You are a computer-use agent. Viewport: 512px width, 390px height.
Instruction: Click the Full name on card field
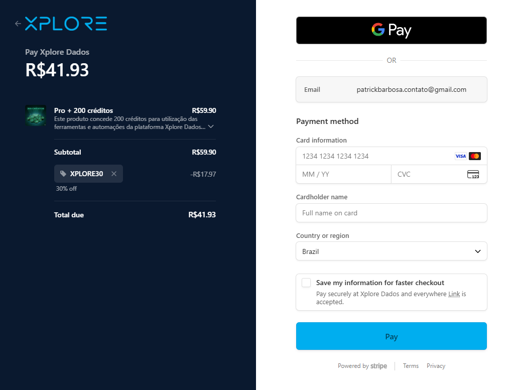pos(391,213)
